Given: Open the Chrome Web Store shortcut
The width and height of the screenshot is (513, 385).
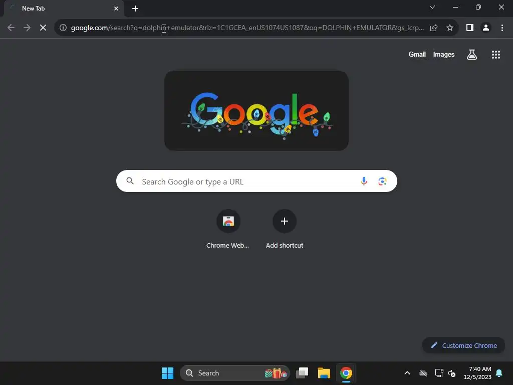Looking at the screenshot, I should (228, 229).
